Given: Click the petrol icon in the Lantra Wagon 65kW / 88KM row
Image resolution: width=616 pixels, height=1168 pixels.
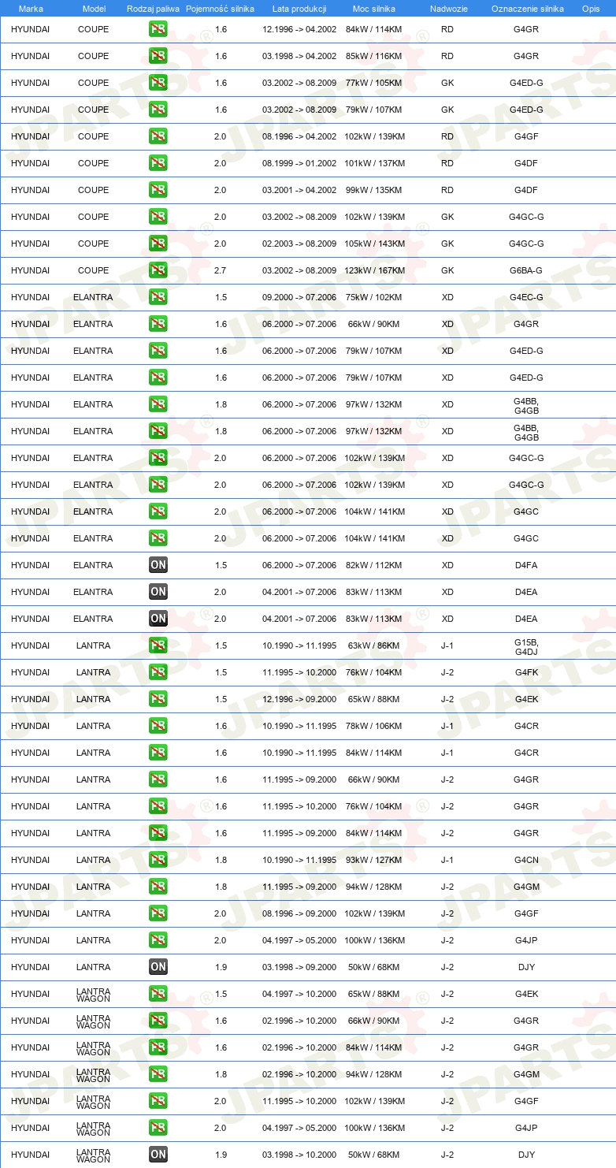Looking at the screenshot, I should [x=158, y=994].
